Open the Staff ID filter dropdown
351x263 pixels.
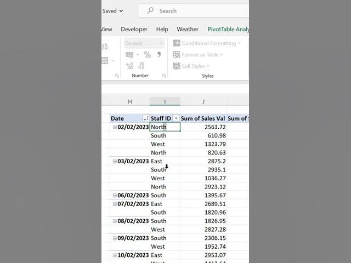coord(175,118)
